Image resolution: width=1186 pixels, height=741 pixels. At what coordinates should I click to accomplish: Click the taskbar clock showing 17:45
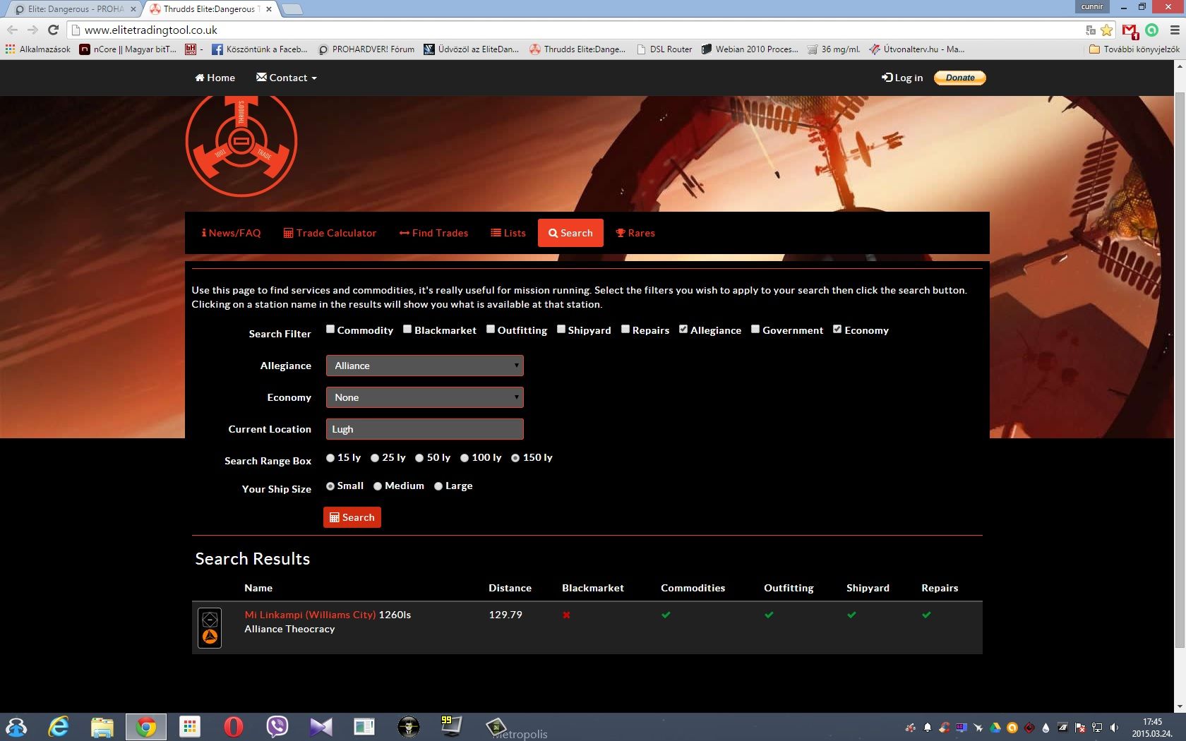click(1152, 728)
